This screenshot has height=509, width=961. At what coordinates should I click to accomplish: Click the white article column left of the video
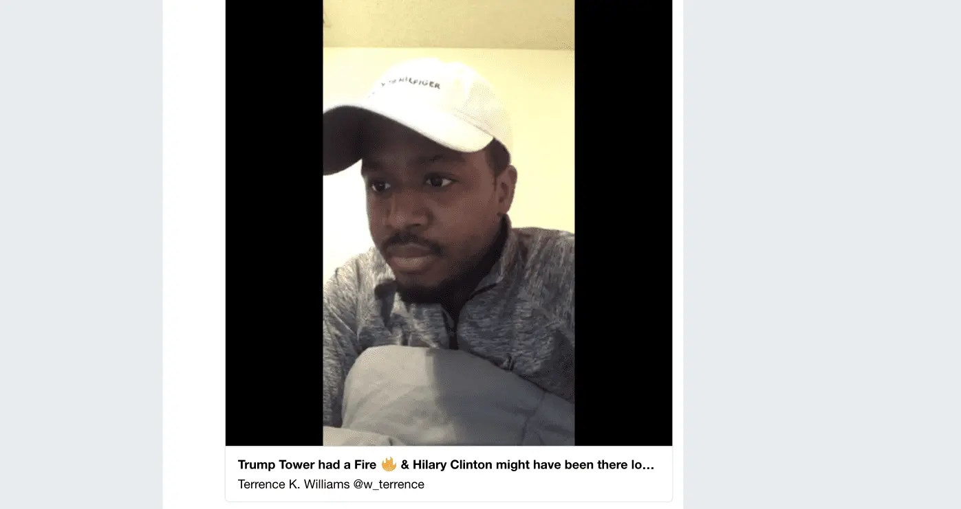click(x=194, y=254)
